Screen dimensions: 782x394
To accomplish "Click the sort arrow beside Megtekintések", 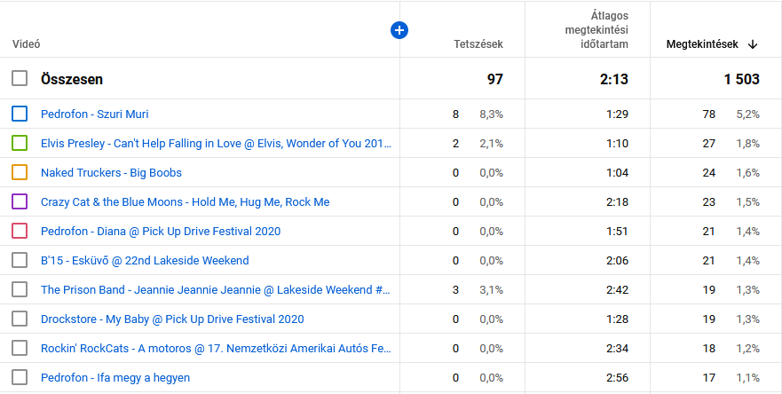I will point(753,44).
